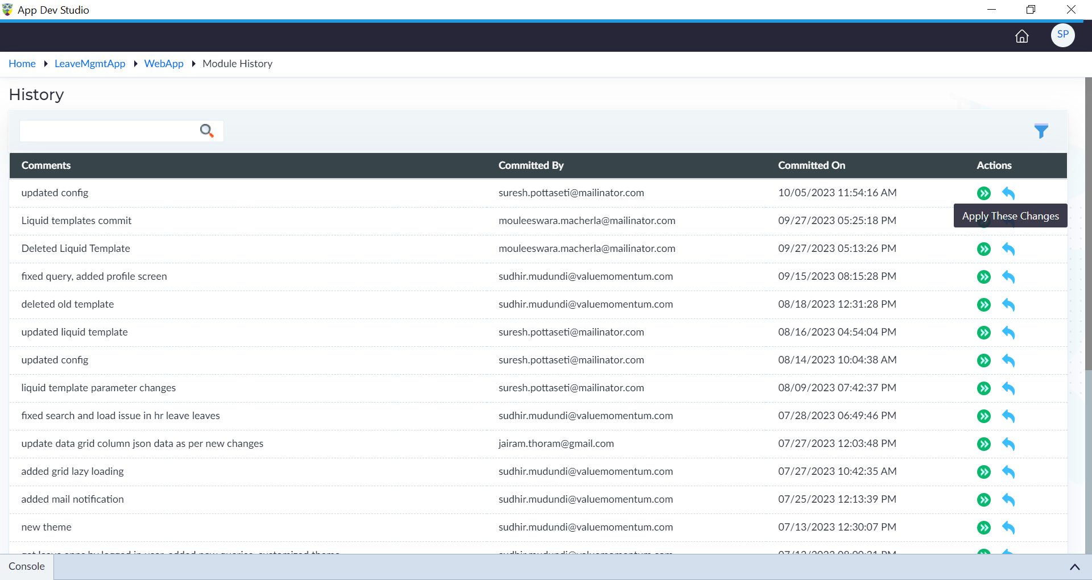Revert the 10/05/2023 updated config commit
Image resolution: width=1092 pixels, height=580 pixels.
(1008, 193)
